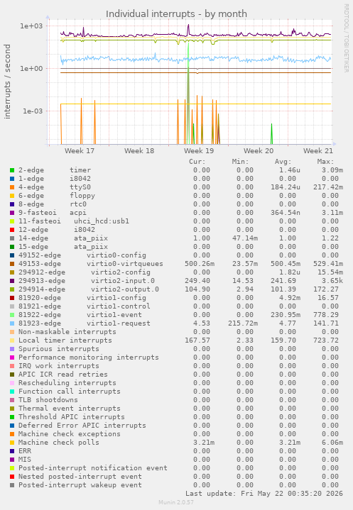Click the Max column header
The image size is (353, 510).
tap(325, 162)
